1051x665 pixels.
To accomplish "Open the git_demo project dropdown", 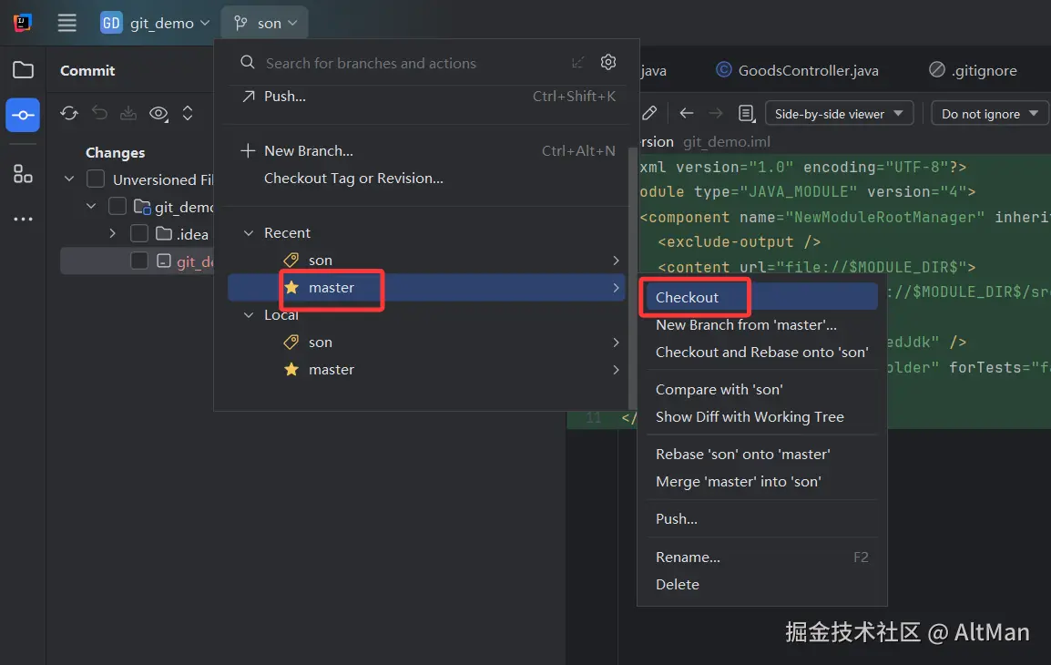I will click(x=155, y=23).
